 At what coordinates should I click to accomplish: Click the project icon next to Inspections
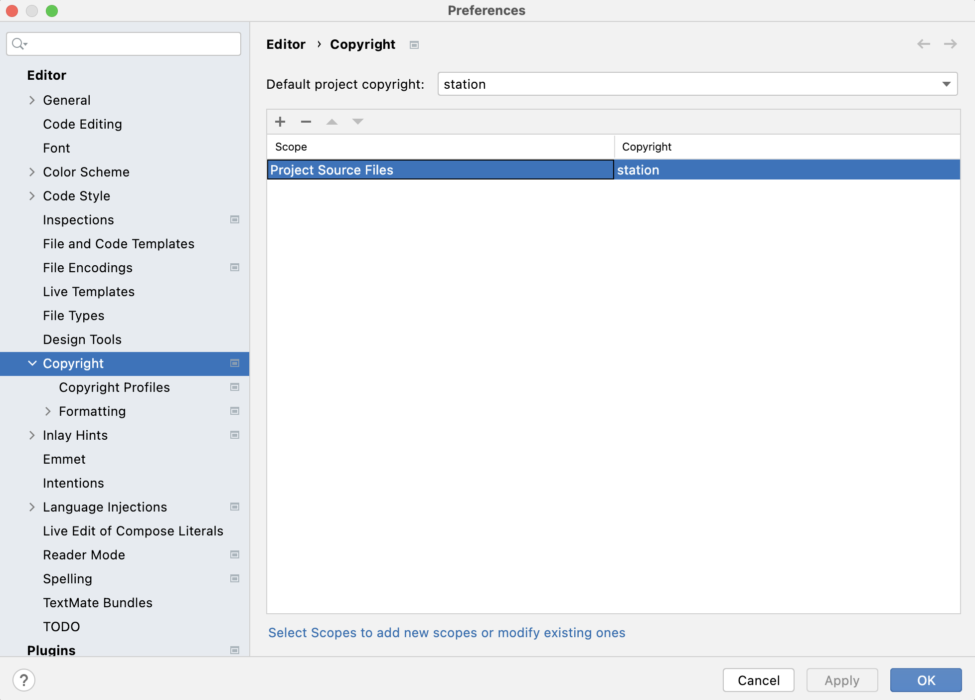tap(235, 219)
